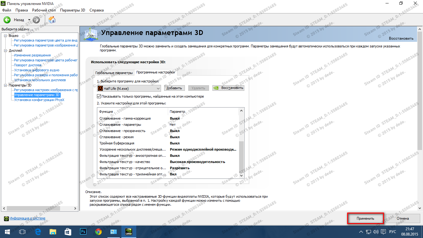Image resolution: width=423 pixels, height=238 pixels.
Task: Collapse the Дисплей tree node
Action: tap(5, 50)
